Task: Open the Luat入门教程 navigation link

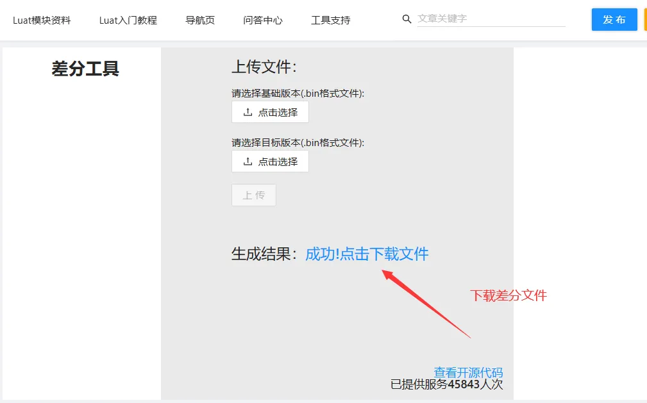Action: pos(128,21)
